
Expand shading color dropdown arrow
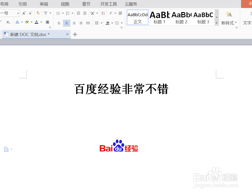112,23
